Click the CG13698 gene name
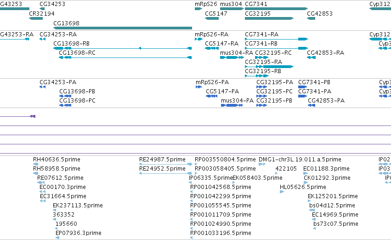 (66, 23)
